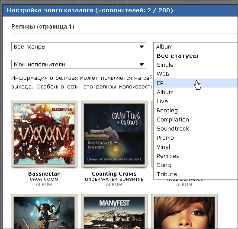
Task: Select 'WEB' status option
Action: [196, 74]
